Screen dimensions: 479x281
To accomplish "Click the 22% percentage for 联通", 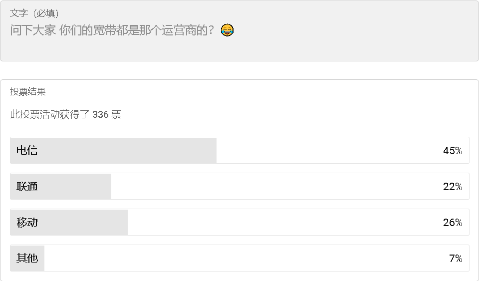I will [x=453, y=187].
